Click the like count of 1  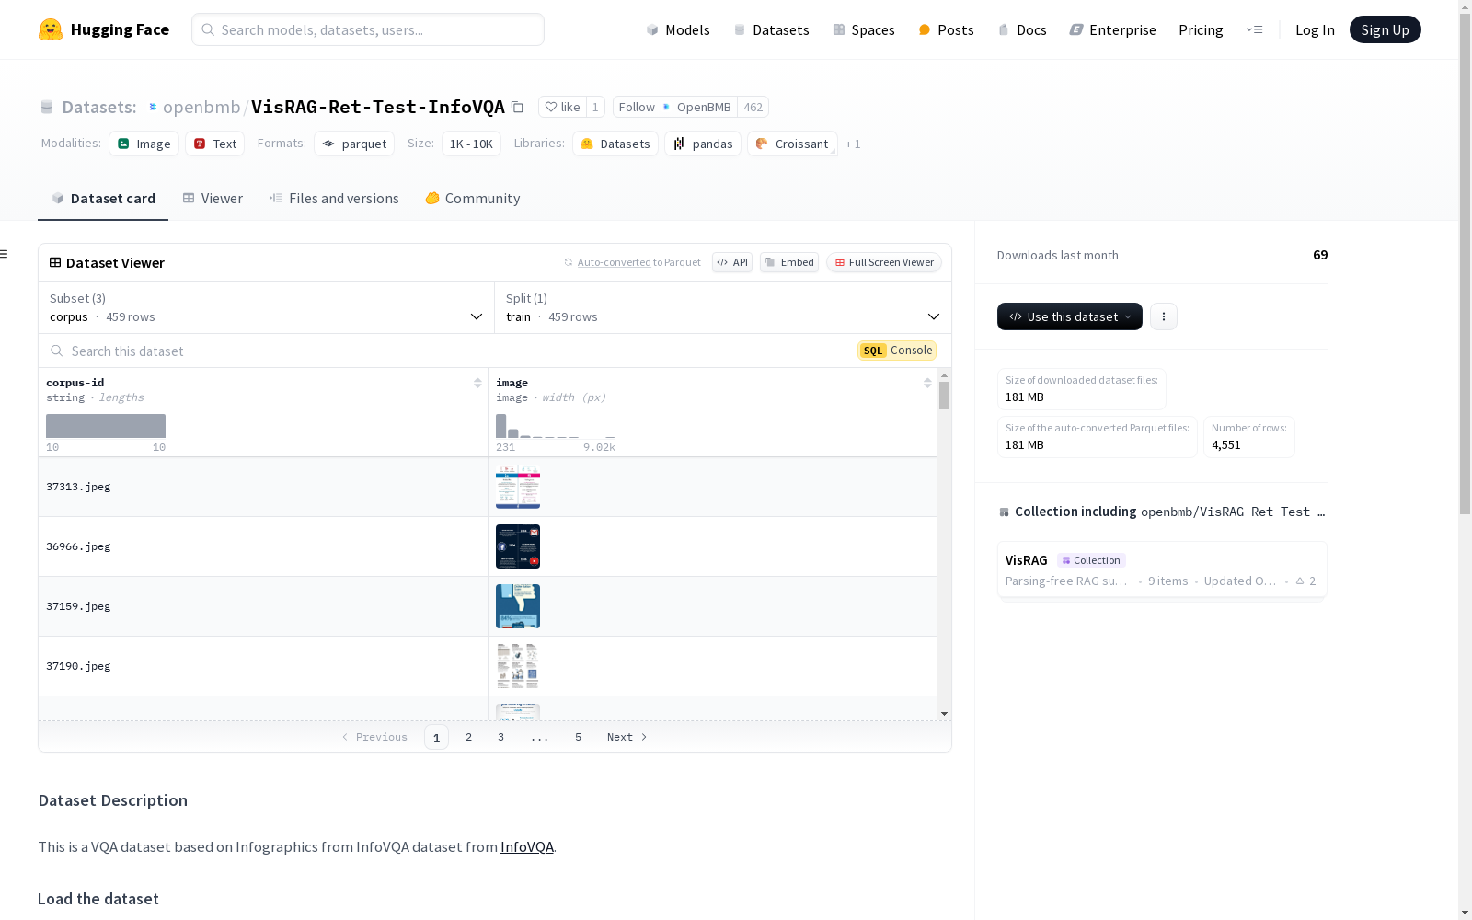[x=595, y=107]
